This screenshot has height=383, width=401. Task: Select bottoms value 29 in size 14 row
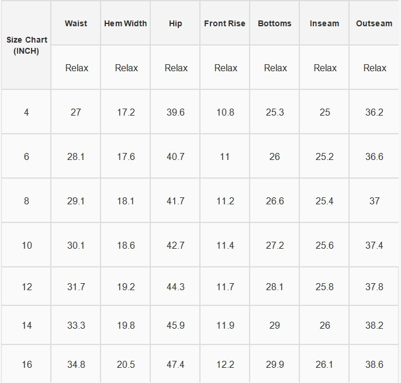click(x=274, y=325)
